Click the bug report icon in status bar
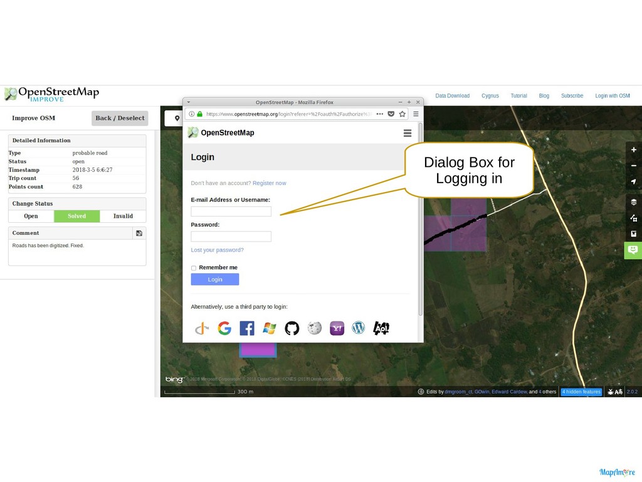 pos(611,392)
